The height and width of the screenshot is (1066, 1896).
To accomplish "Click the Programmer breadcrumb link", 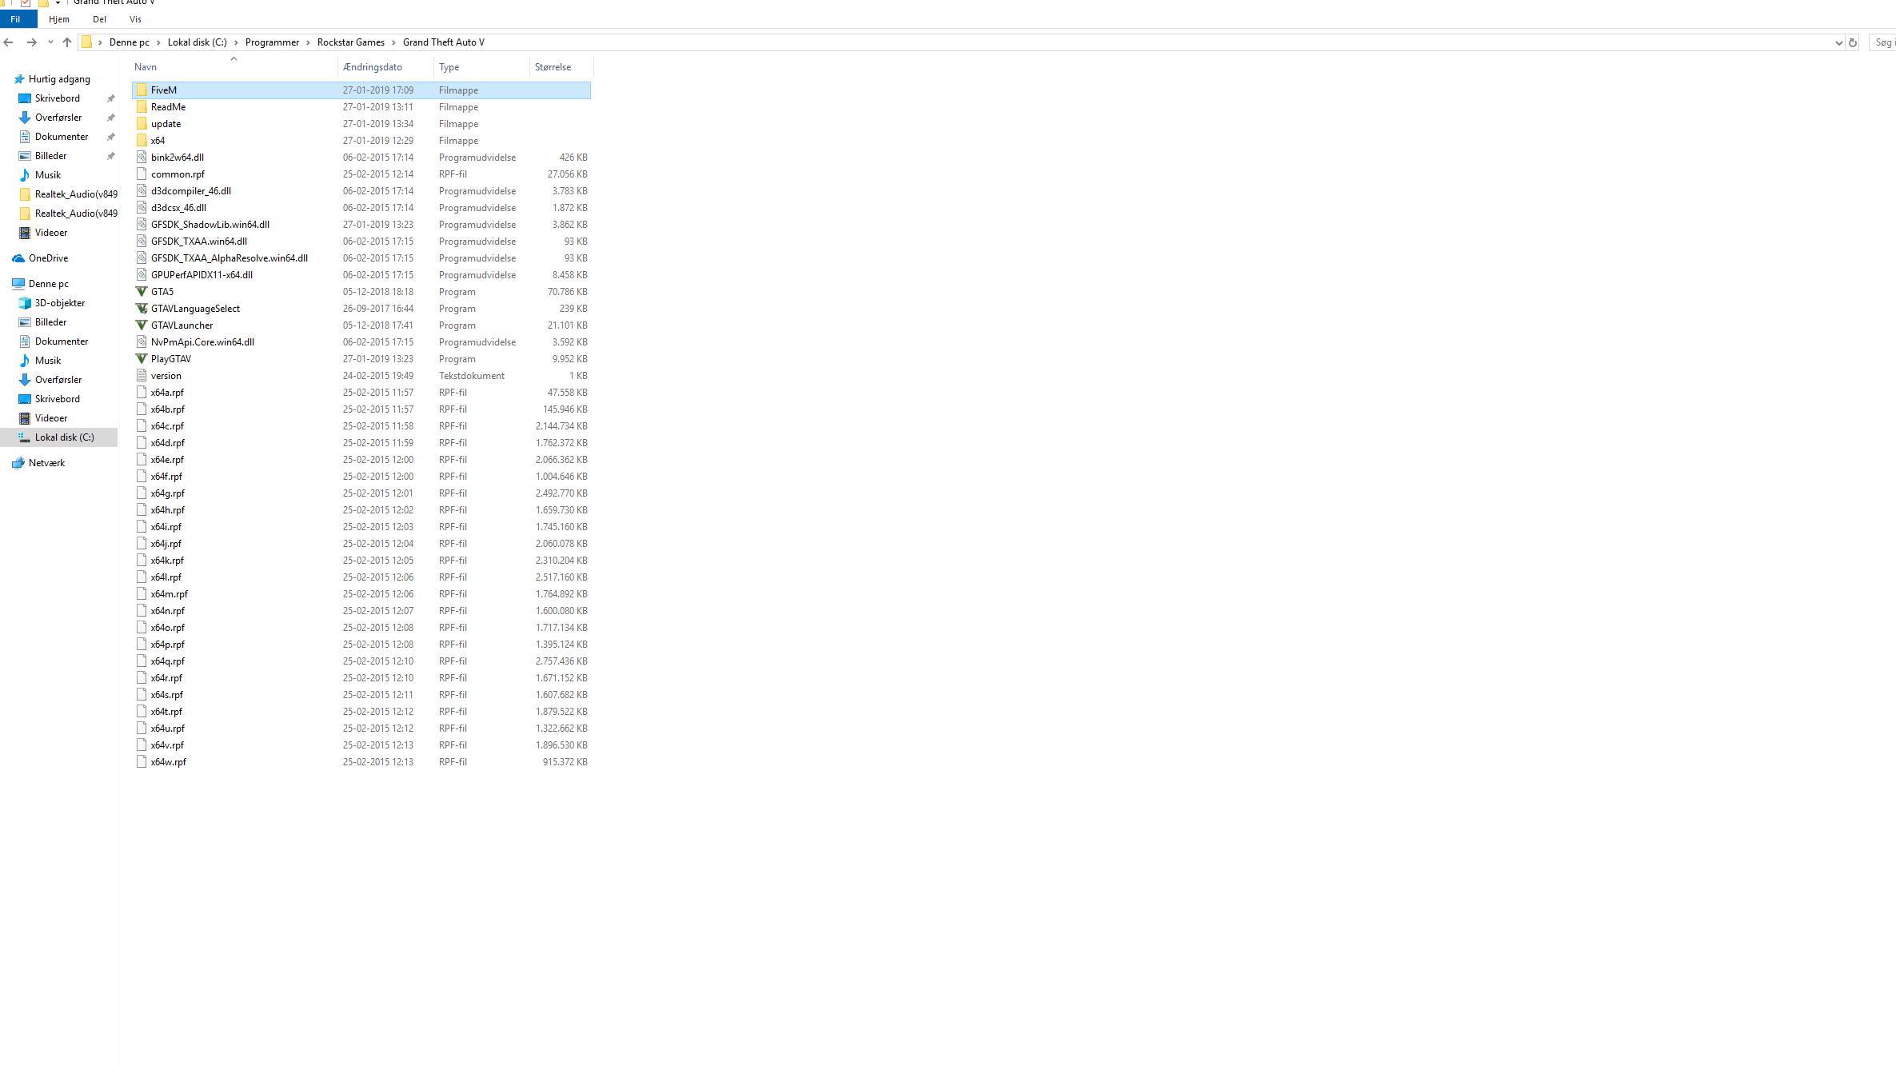I will click(x=272, y=42).
